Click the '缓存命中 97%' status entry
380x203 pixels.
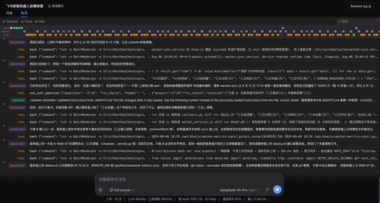(x=232, y=199)
